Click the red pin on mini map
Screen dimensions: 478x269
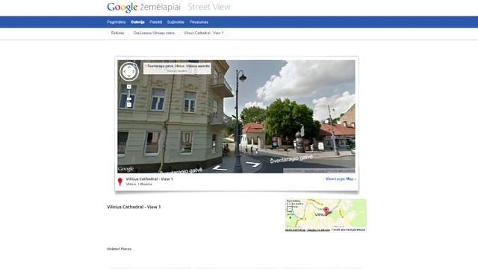(x=326, y=211)
